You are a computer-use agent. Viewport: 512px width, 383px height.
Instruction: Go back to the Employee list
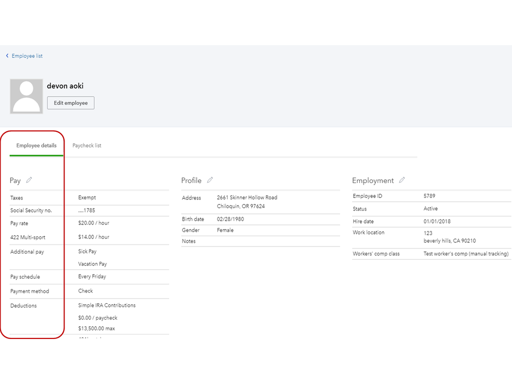(27, 56)
